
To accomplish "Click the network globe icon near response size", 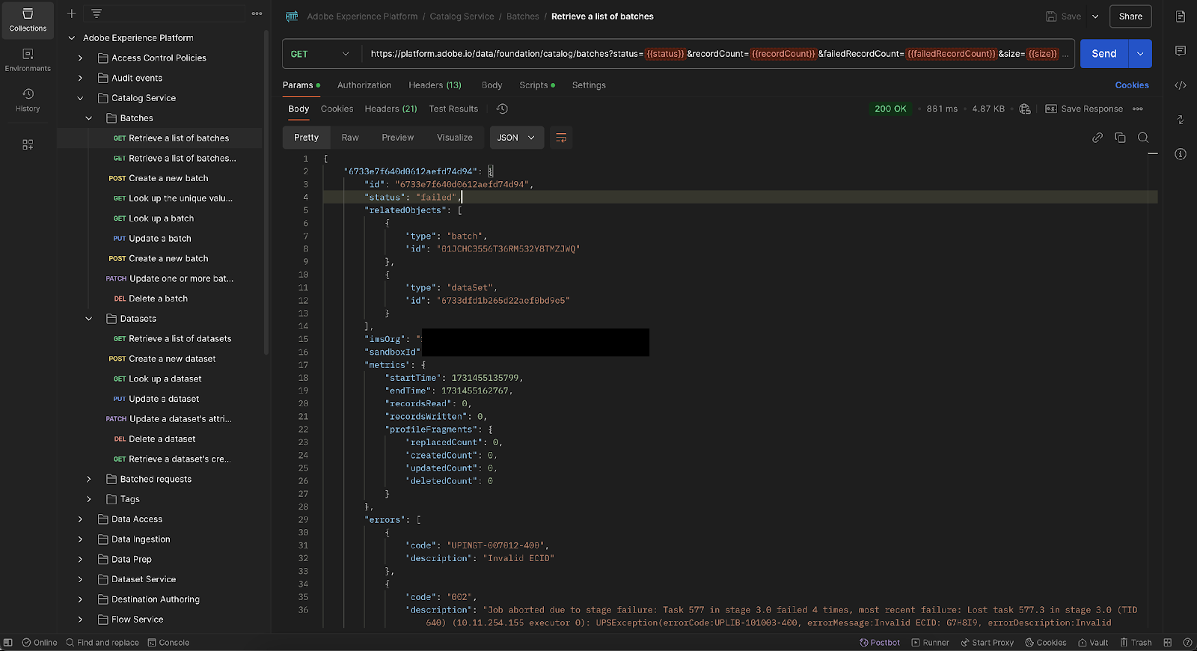I will pos(1025,109).
